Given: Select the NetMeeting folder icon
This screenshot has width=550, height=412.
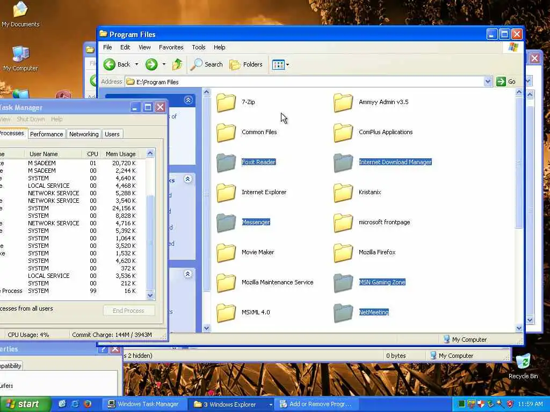Looking at the screenshot, I should coord(343,313).
